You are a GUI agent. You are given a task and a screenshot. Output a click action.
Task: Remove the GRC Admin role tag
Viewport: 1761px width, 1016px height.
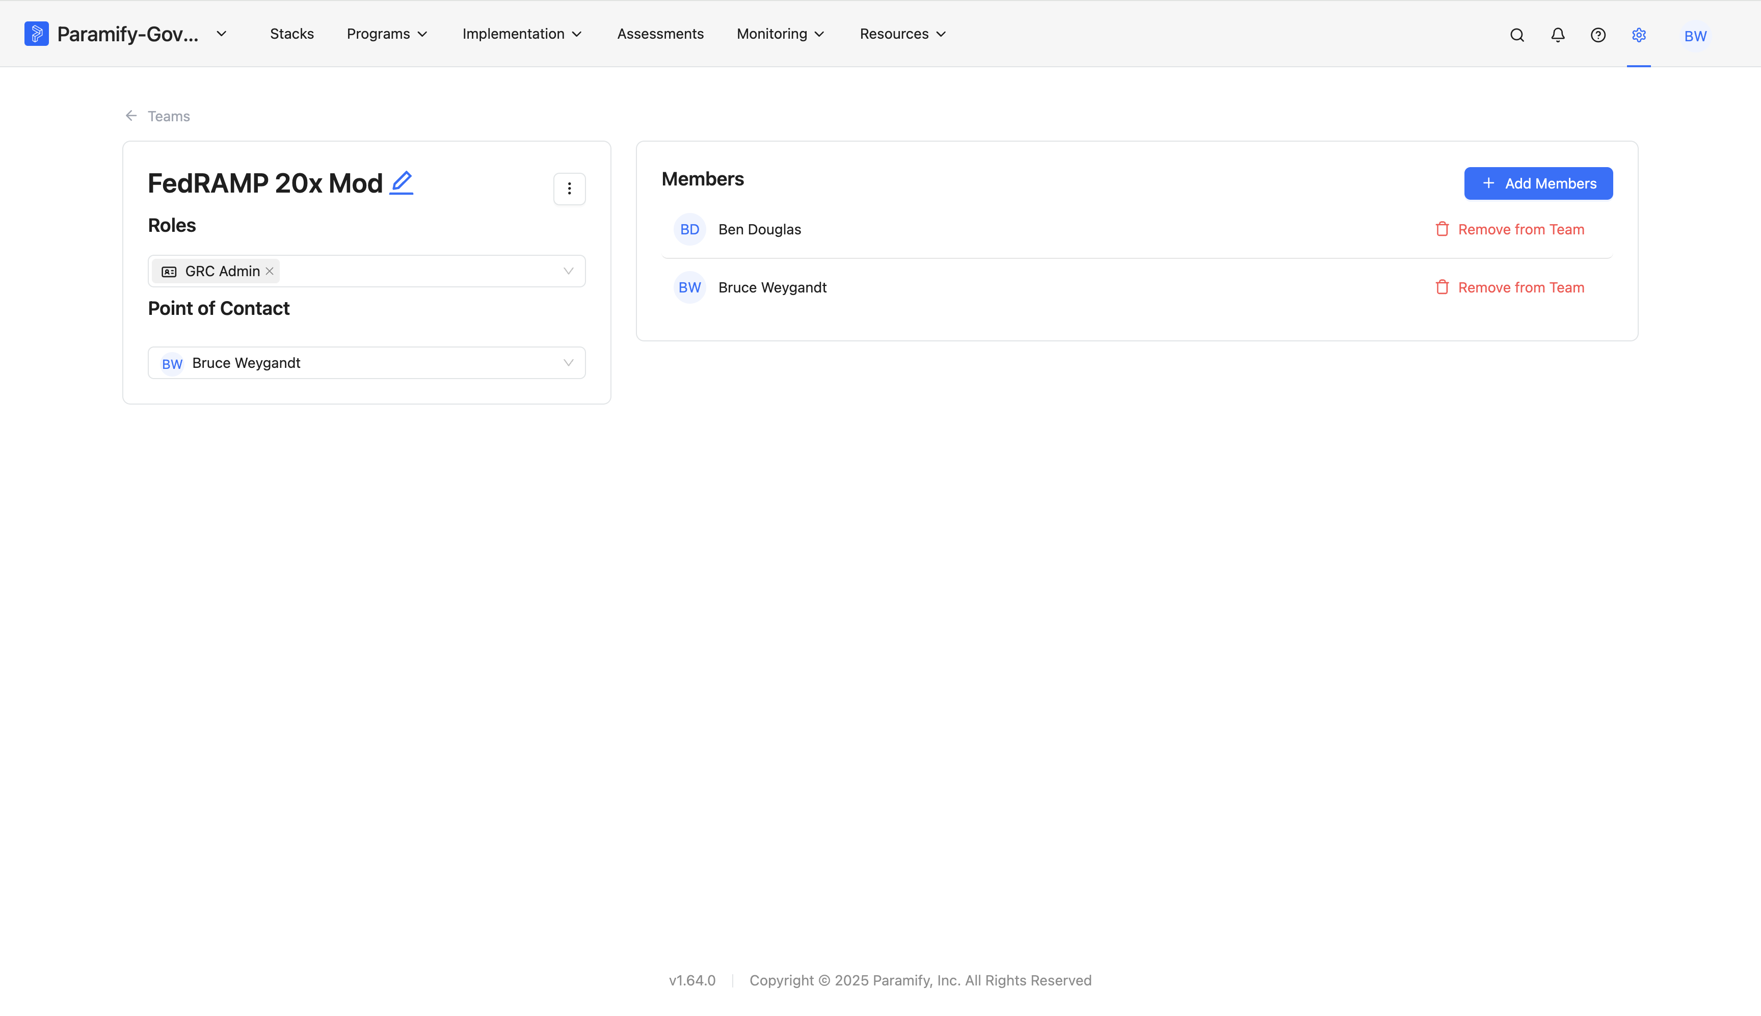pos(270,271)
